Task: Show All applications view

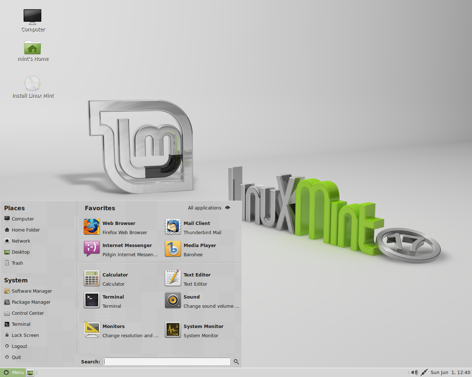Action: 209,208
